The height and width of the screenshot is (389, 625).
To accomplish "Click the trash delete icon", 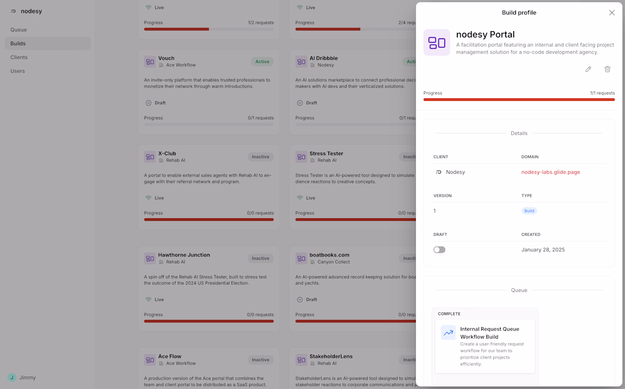I will pos(607,69).
